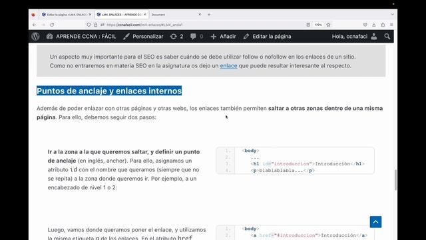
Task: Close the "Document" tab
Action: pos(200,15)
